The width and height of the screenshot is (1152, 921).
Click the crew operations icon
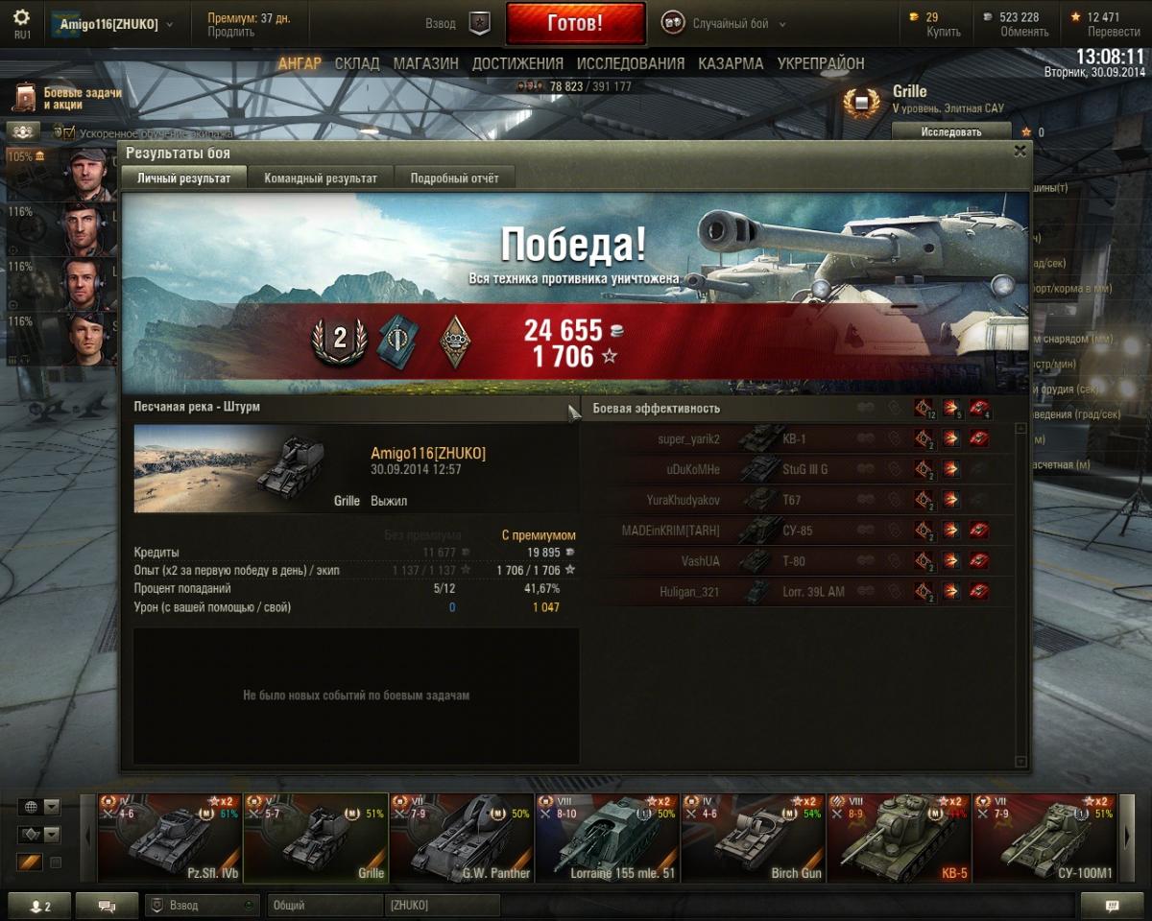pos(23,131)
